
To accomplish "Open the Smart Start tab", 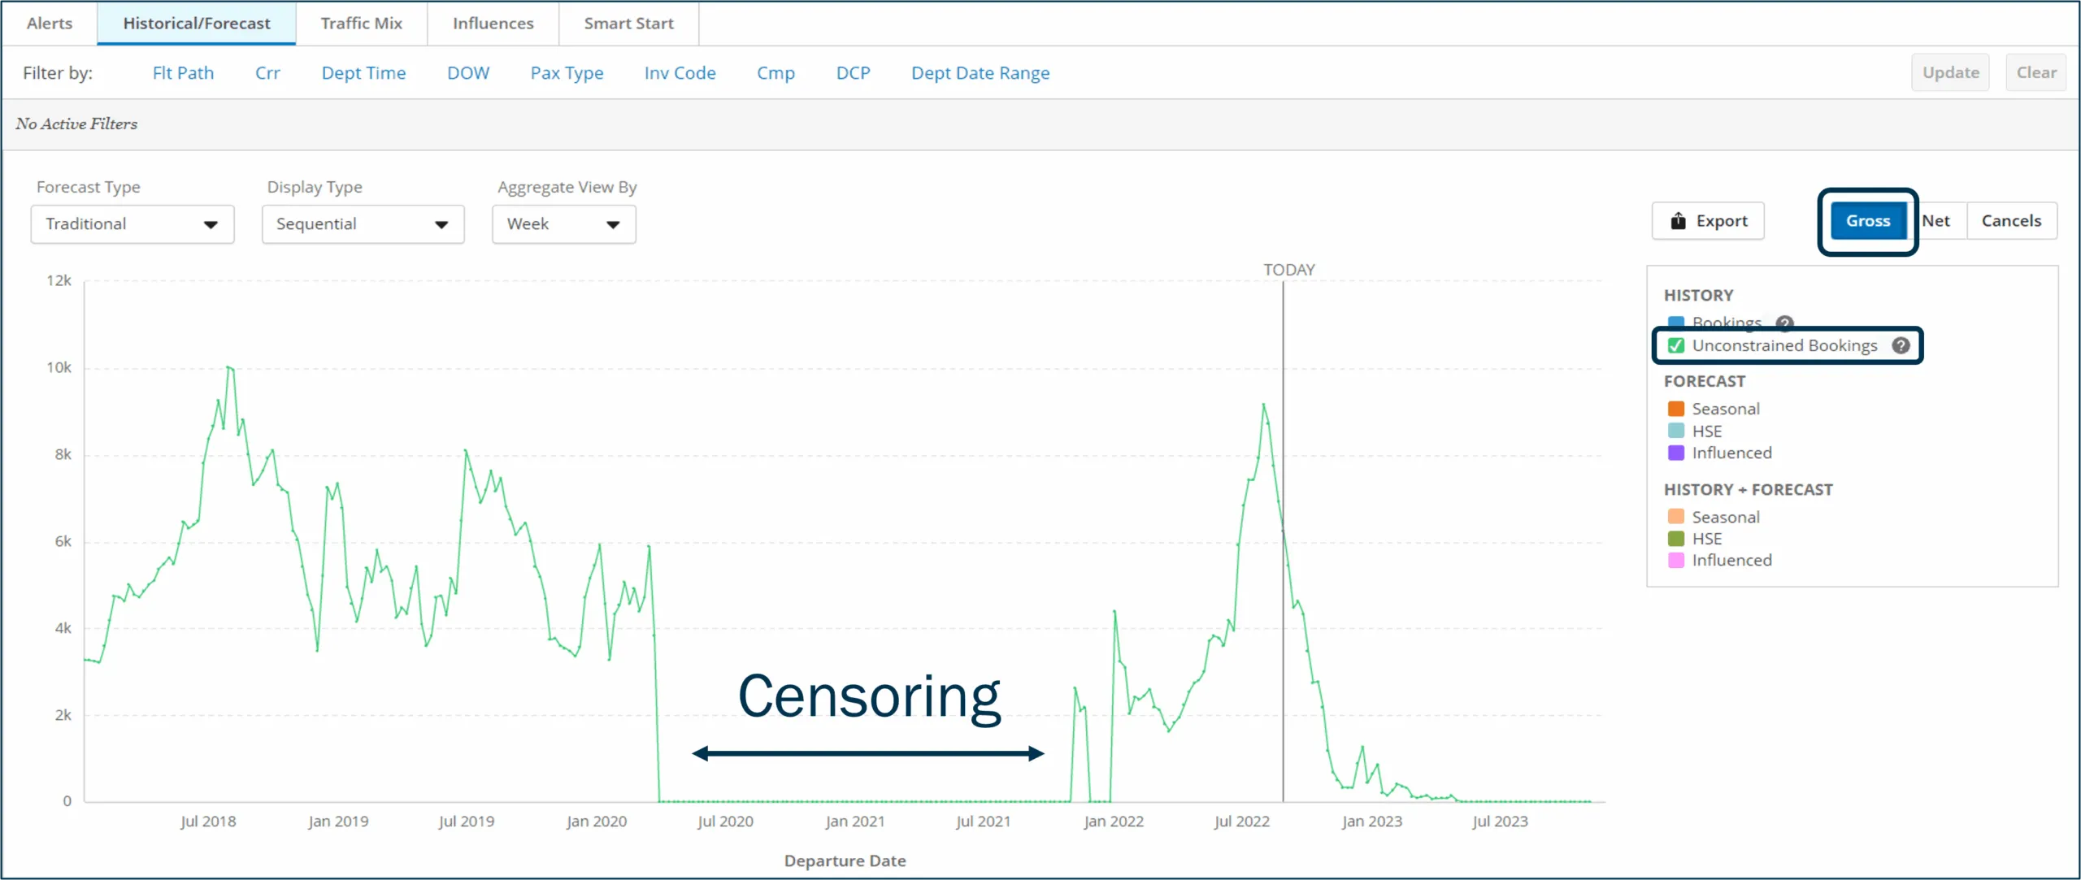I will point(628,24).
